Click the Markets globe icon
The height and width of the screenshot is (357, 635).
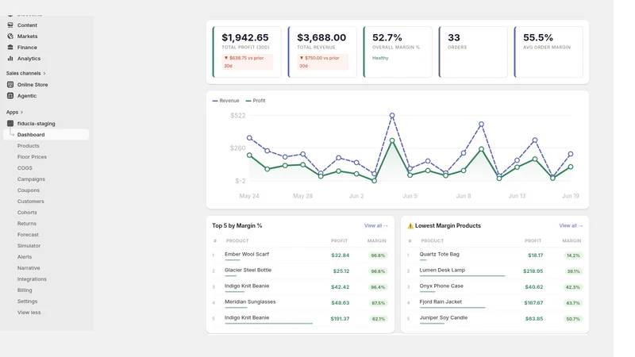[10, 36]
